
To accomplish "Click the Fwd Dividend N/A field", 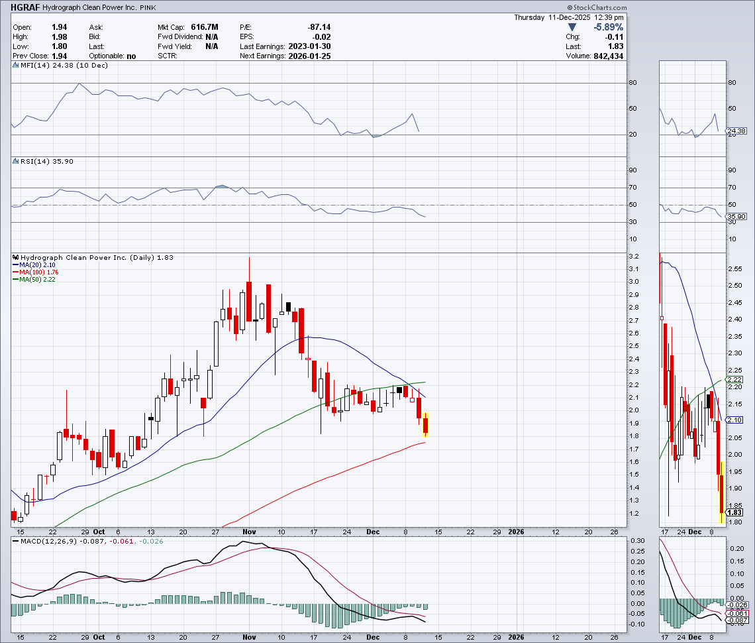I will (x=188, y=37).
